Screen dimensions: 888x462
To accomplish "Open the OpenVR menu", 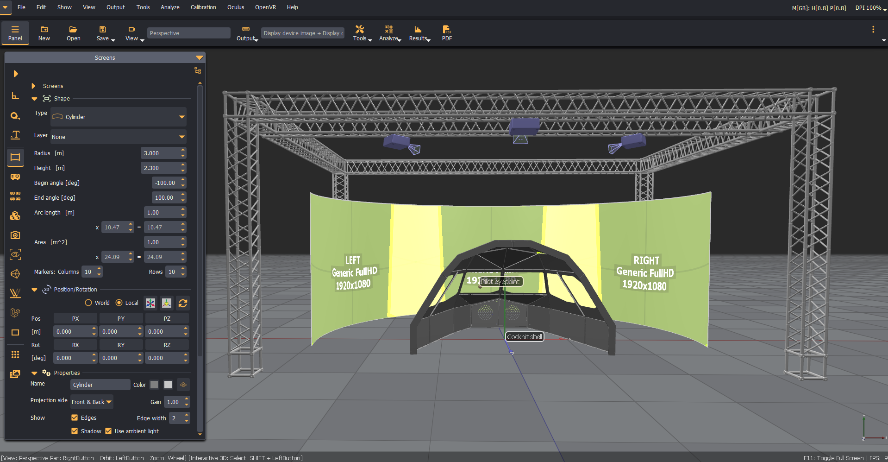I will (x=266, y=7).
